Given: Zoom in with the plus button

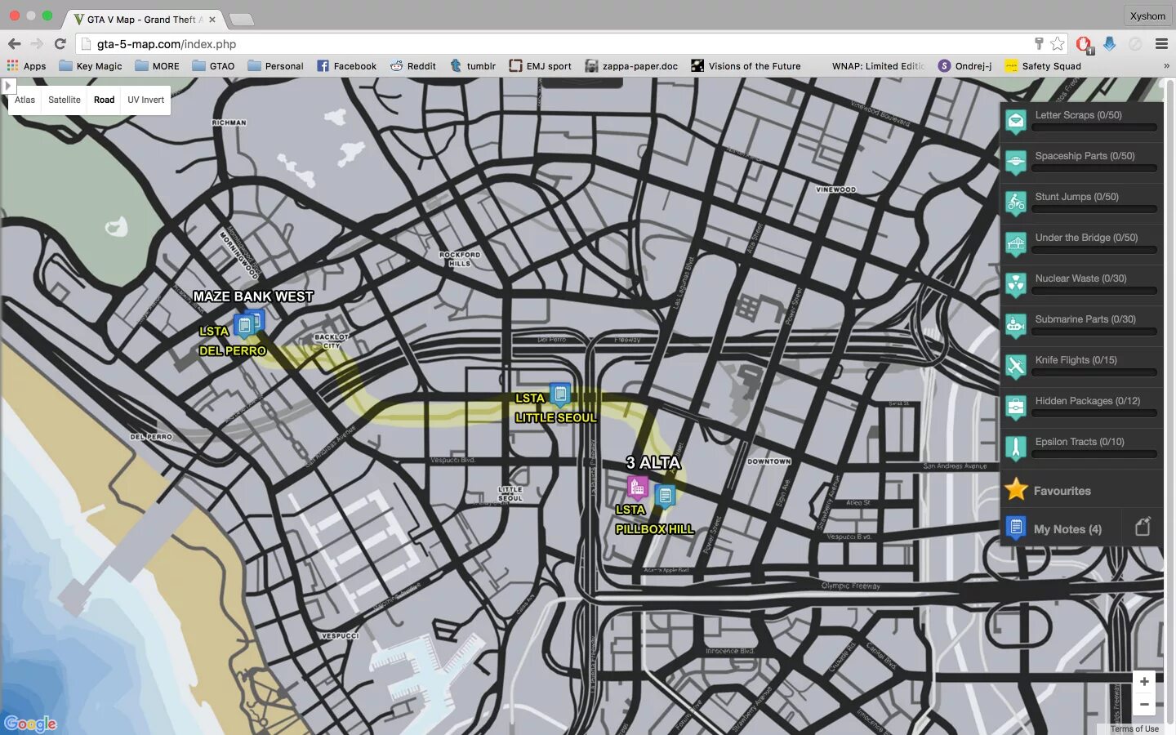Looking at the screenshot, I should (1144, 682).
